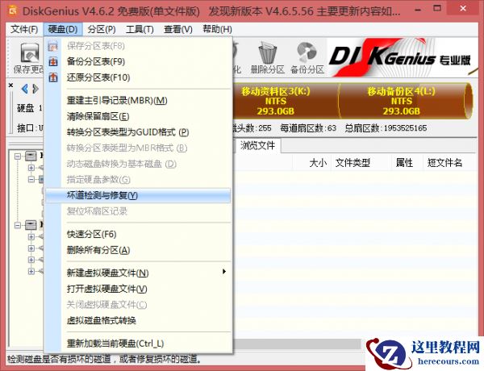Select 坏道检测与修复(Y) entry
Viewport: 484px width, 371px height.
[x=138, y=196]
